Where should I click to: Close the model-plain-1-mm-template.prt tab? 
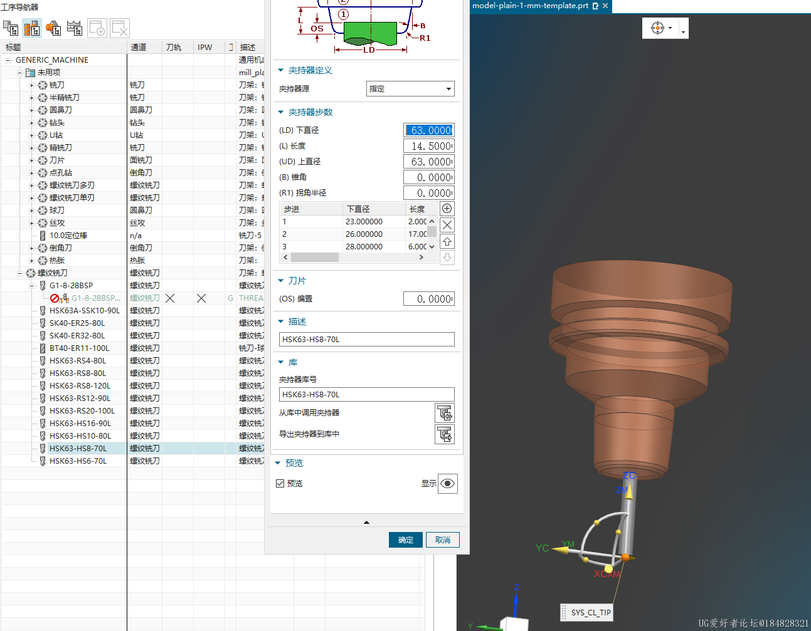coord(605,6)
